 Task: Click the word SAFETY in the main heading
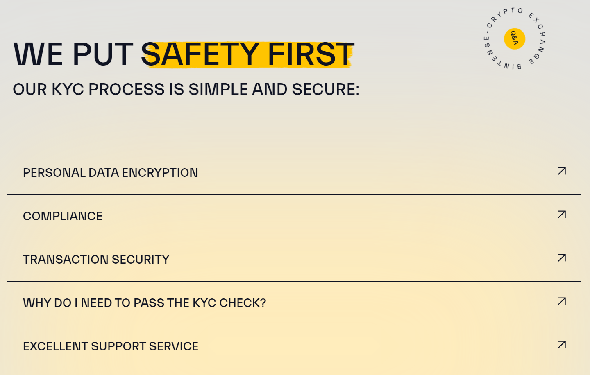coord(200,54)
